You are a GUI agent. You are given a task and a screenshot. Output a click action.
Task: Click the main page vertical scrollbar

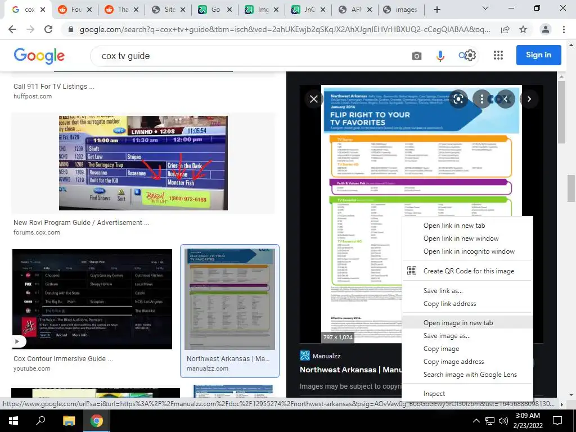(x=571, y=188)
